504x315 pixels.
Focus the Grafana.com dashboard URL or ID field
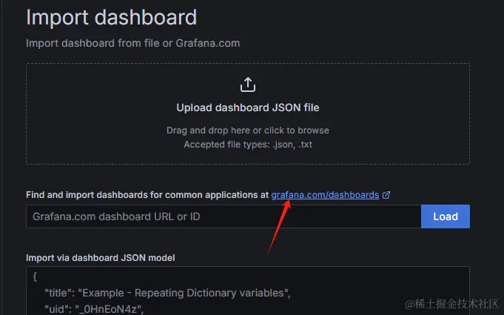[x=224, y=216]
